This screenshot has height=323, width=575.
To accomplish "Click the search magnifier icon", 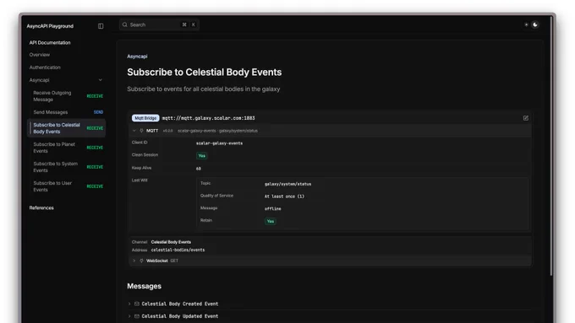I will (x=125, y=24).
